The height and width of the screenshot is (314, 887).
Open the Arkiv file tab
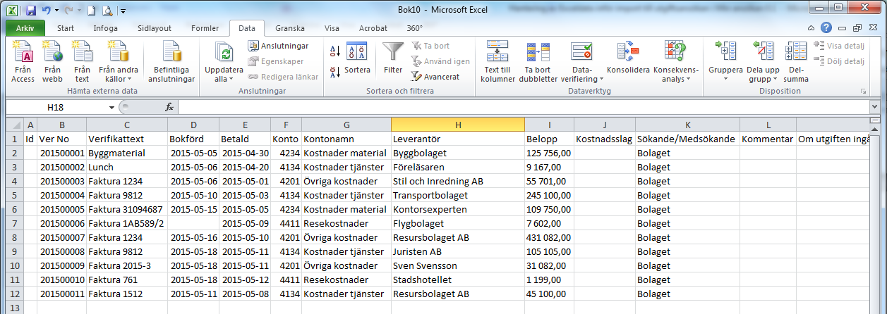click(25, 28)
